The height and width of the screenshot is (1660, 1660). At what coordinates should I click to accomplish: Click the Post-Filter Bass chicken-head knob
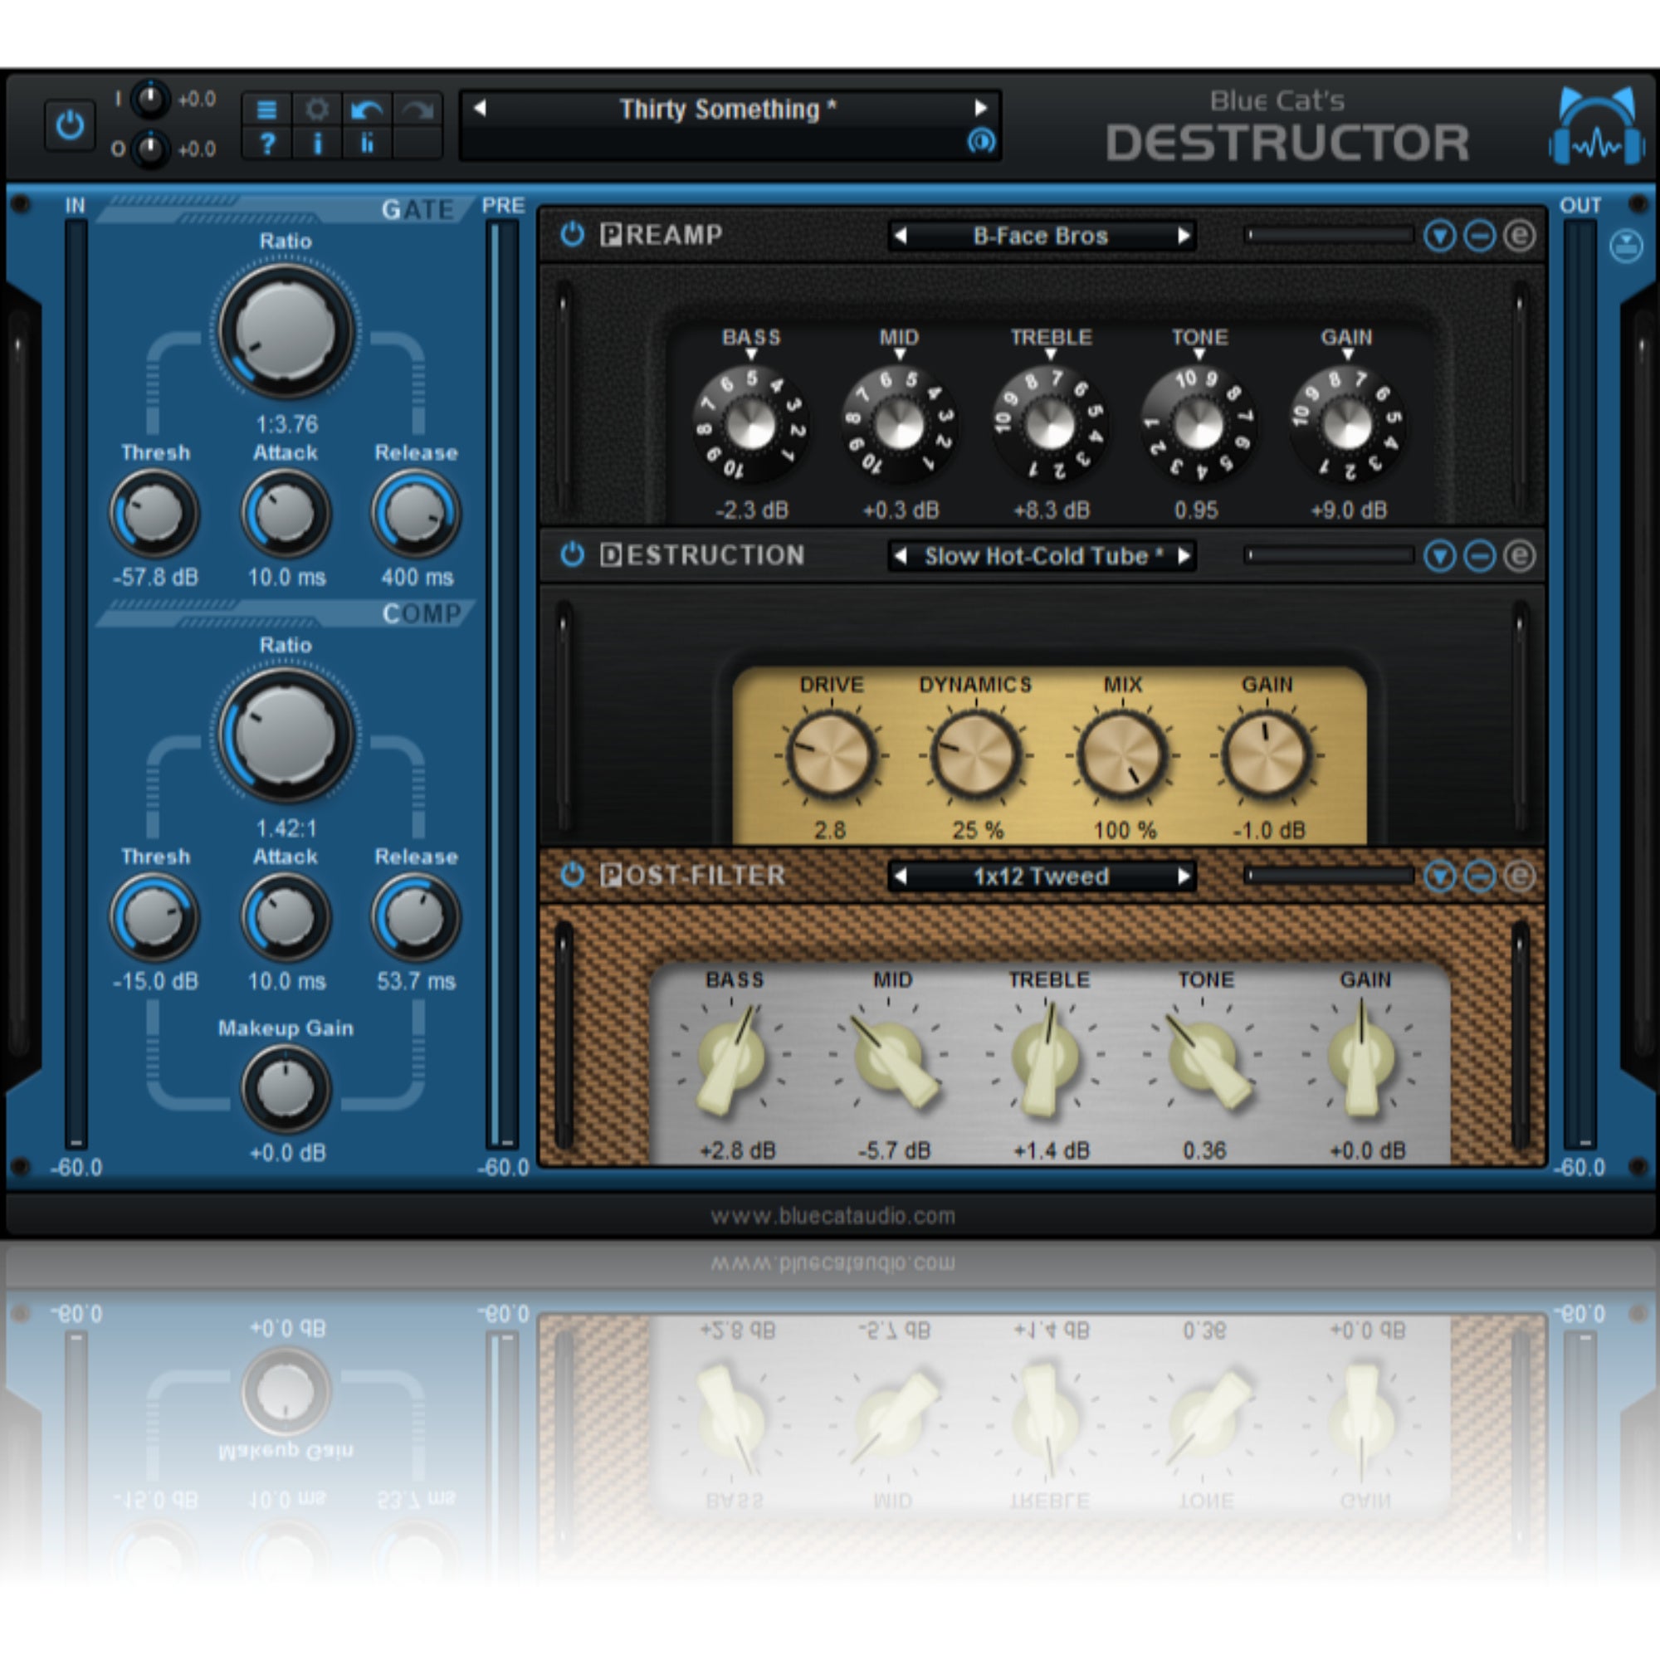[x=731, y=1058]
